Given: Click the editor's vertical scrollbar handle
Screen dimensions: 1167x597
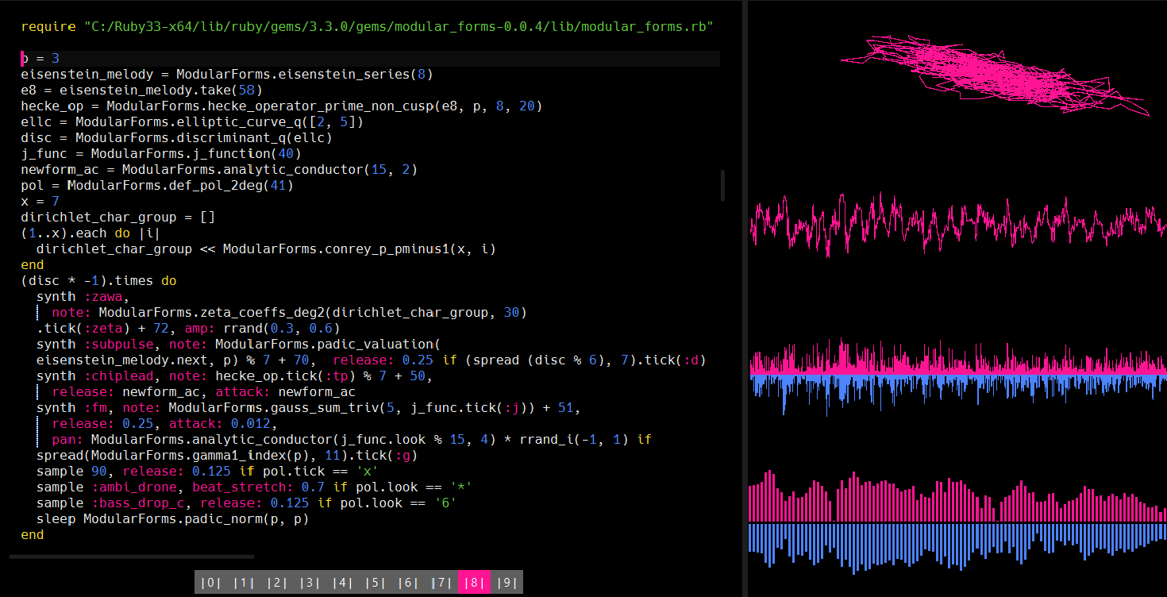Looking at the screenshot, I should [722, 185].
